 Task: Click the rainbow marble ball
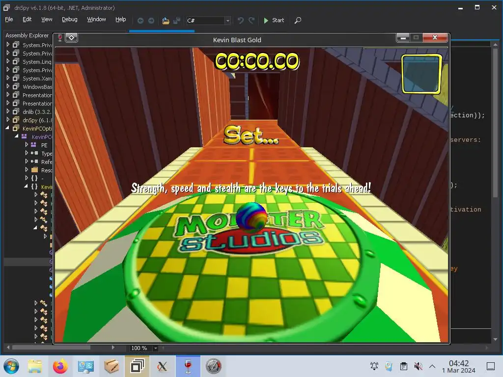(251, 217)
